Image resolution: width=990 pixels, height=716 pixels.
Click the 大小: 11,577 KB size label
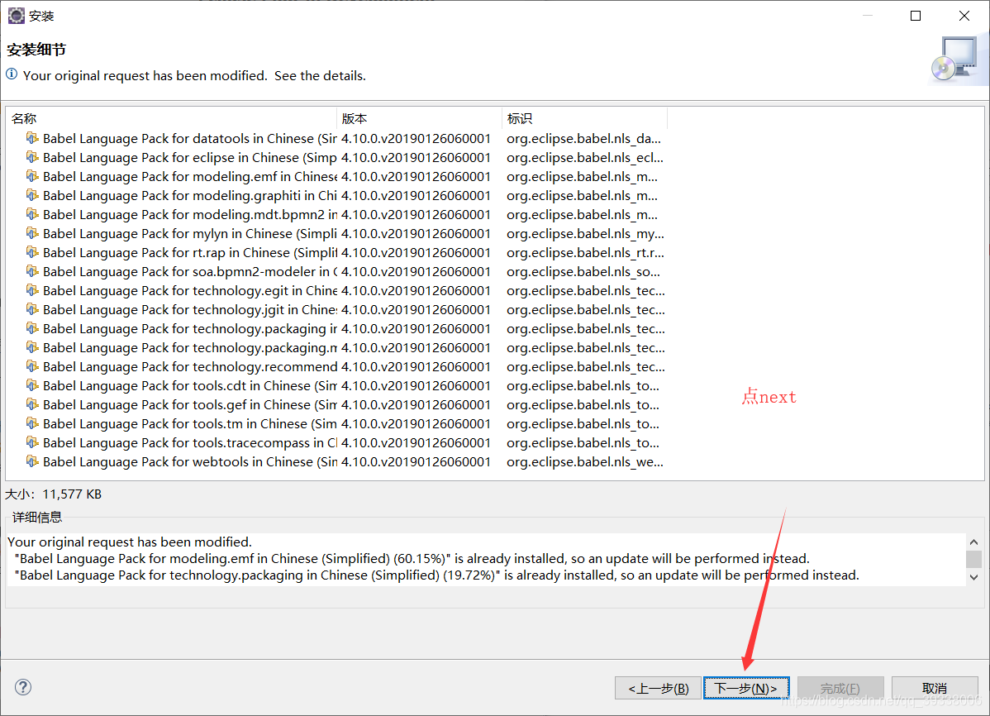coord(54,494)
